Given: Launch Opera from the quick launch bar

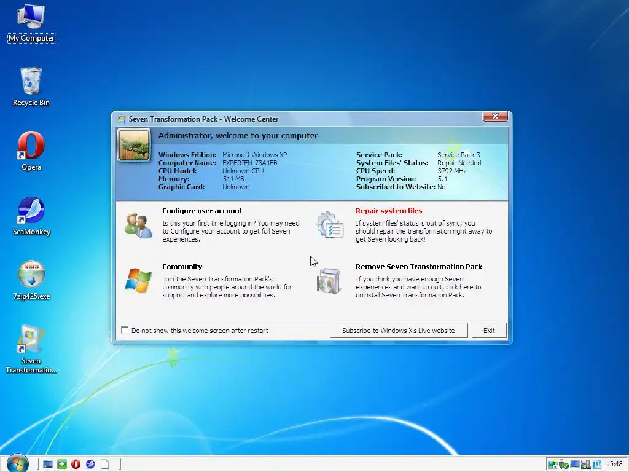Looking at the screenshot, I should [76, 465].
